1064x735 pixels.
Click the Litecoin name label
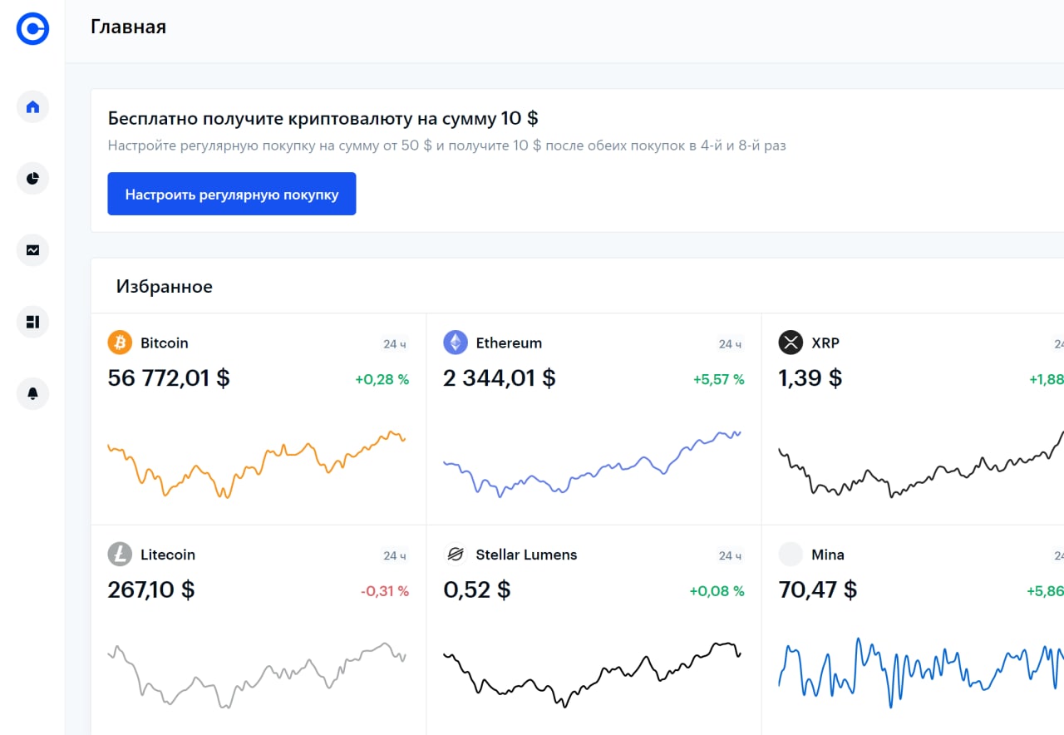(x=168, y=555)
